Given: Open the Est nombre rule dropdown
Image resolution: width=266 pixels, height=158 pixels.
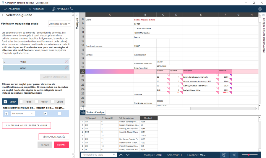Looking at the screenshot, I should pos(22,114).
